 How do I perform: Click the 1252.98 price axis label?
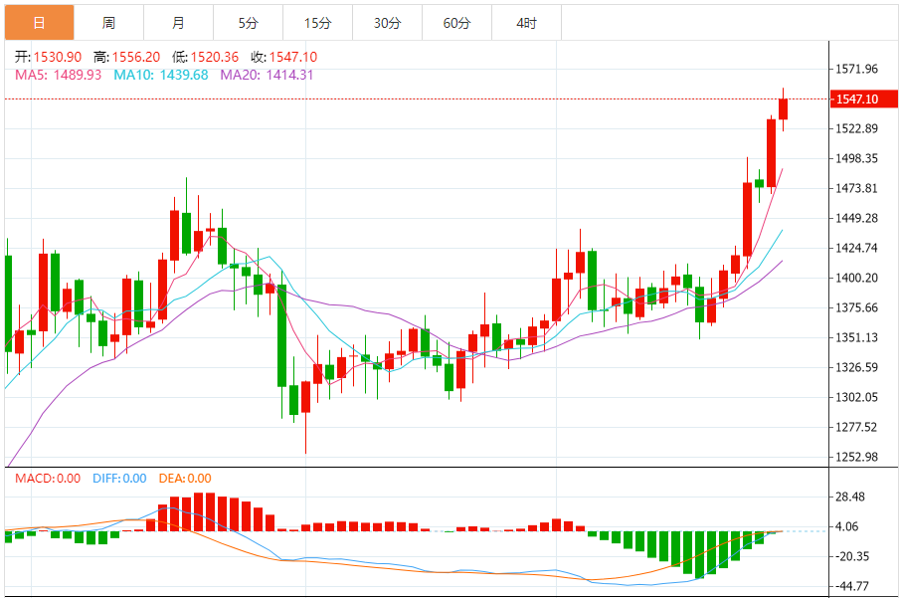coord(857,457)
